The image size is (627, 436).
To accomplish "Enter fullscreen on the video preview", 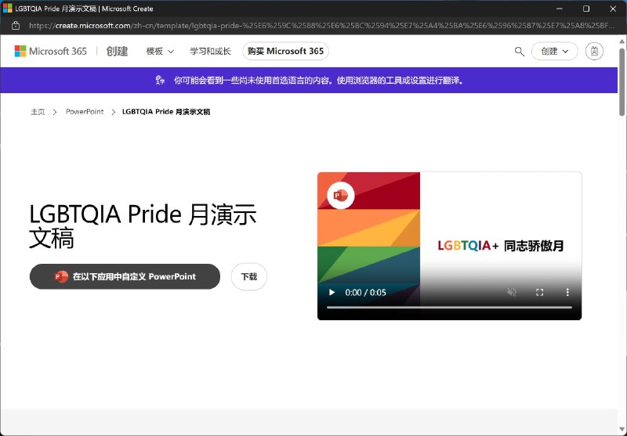I will coord(539,293).
